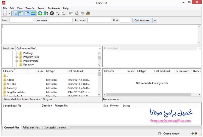Cancel current operation icon
203x137 pixels.
point(52,13)
